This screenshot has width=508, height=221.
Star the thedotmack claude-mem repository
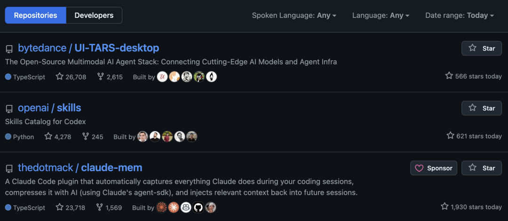pos(481,168)
